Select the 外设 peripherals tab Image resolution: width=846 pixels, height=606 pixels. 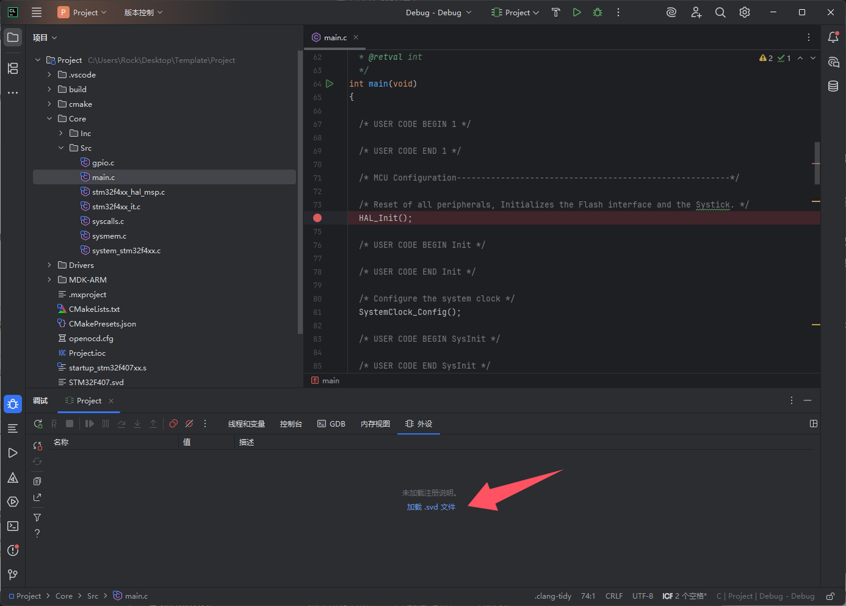click(x=419, y=424)
